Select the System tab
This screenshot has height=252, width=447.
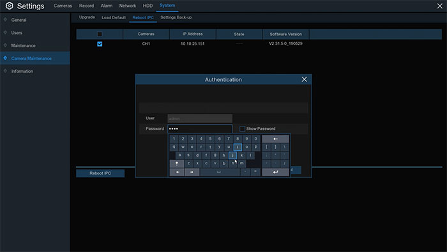pos(167,5)
